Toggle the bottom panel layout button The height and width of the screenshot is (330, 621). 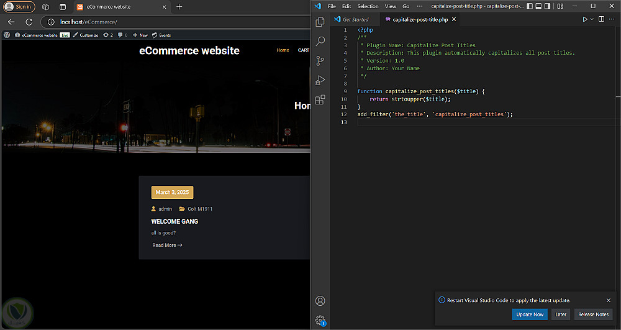pyautogui.click(x=538, y=6)
